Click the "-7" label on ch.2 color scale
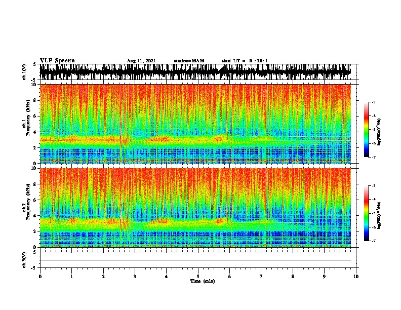 click(x=373, y=241)
